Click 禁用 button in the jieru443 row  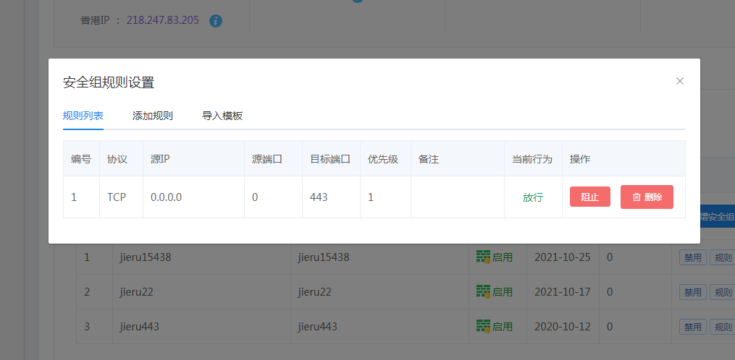[693, 327]
